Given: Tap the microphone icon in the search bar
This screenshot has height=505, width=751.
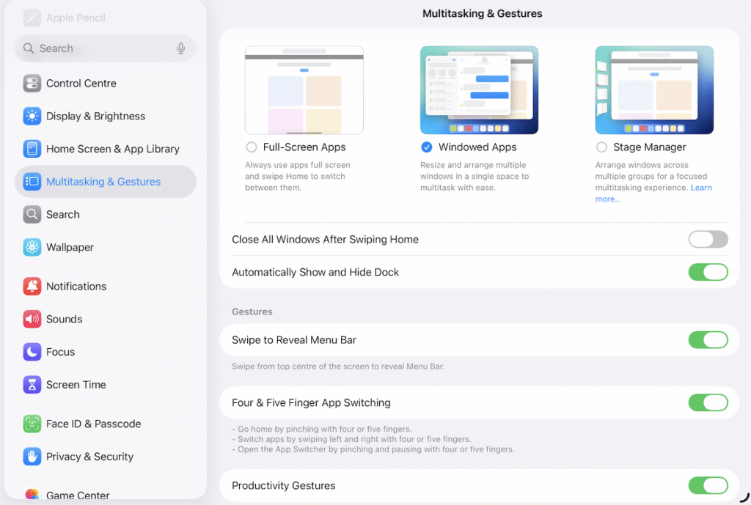Looking at the screenshot, I should 180,48.
